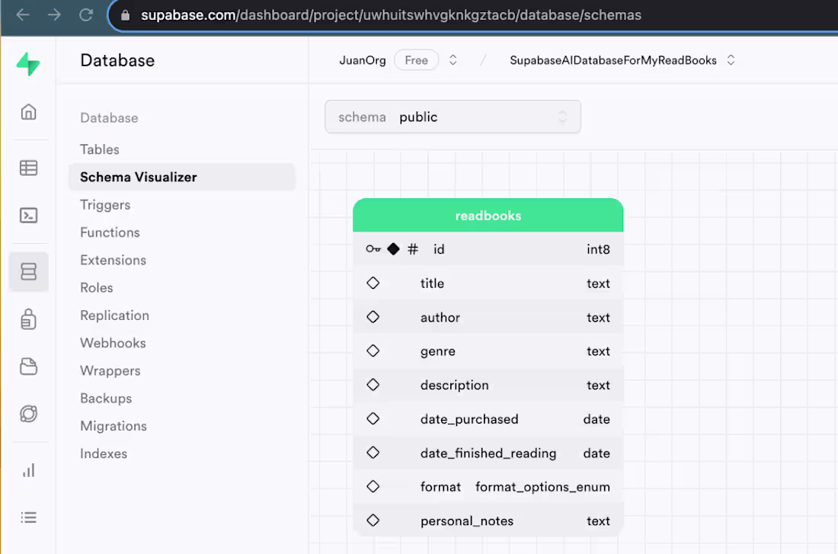Click the Free plan badge

[416, 59]
